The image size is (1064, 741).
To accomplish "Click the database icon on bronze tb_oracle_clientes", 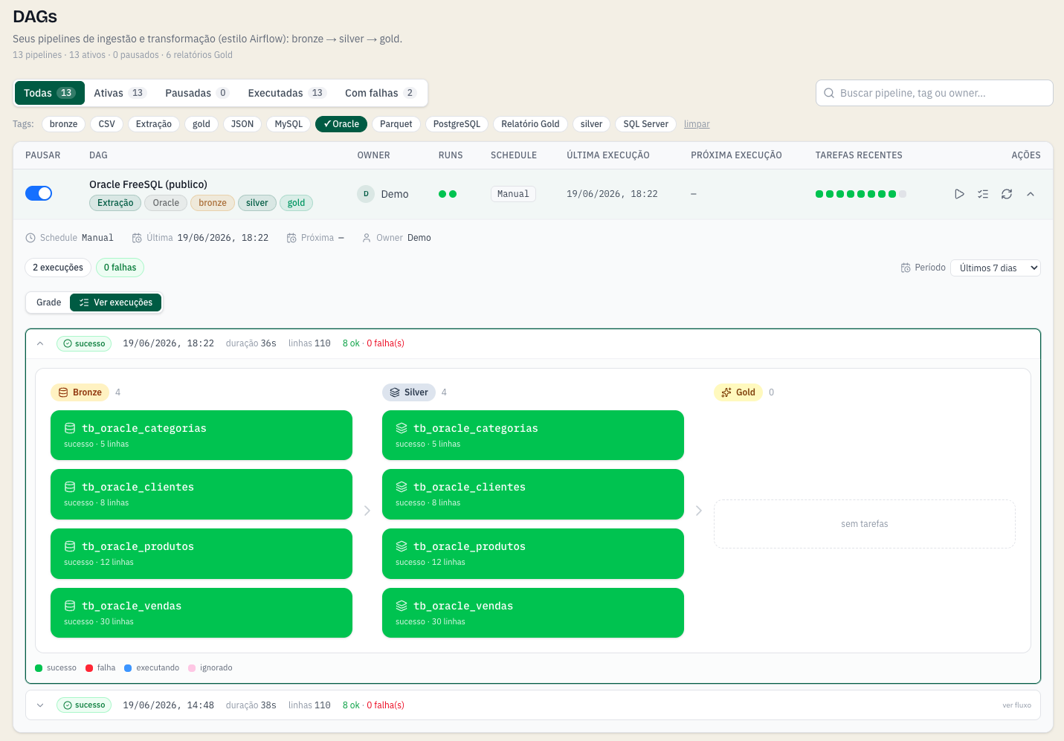I will point(70,487).
